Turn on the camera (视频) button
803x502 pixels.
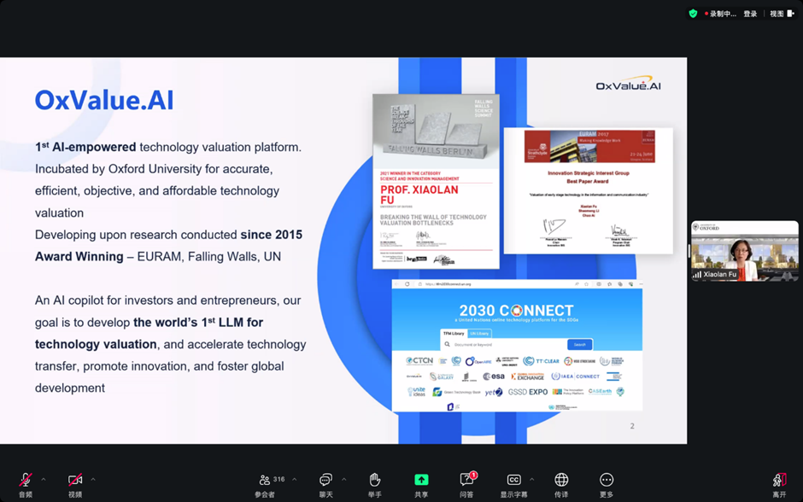tap(75, 484)
